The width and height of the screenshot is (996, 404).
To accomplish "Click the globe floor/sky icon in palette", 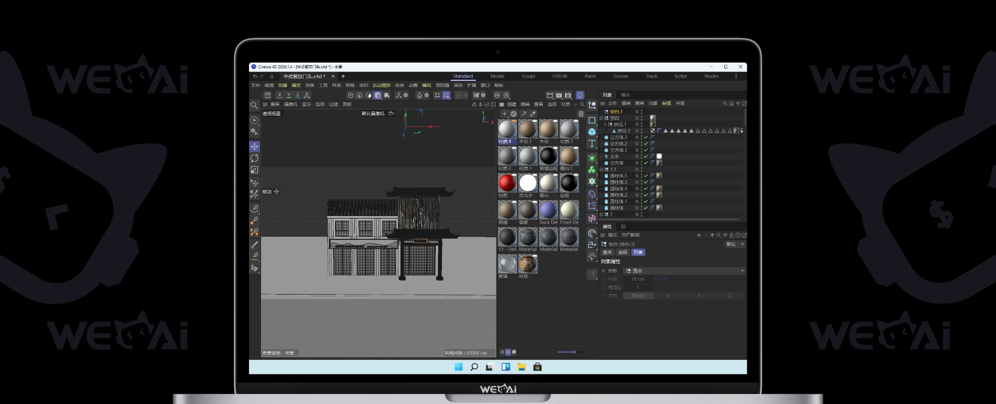I will coord(592,233).
